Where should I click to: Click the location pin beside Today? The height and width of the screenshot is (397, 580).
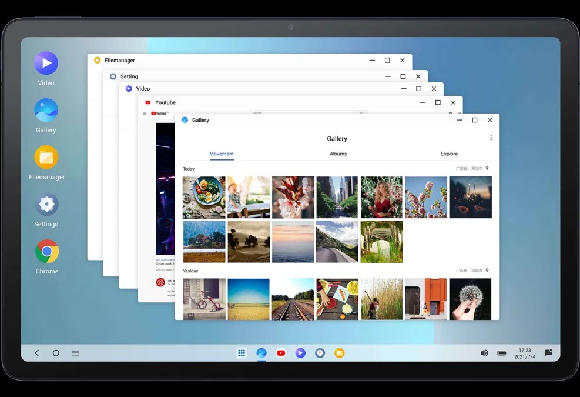pyautogui.click(x=487, y=169)
